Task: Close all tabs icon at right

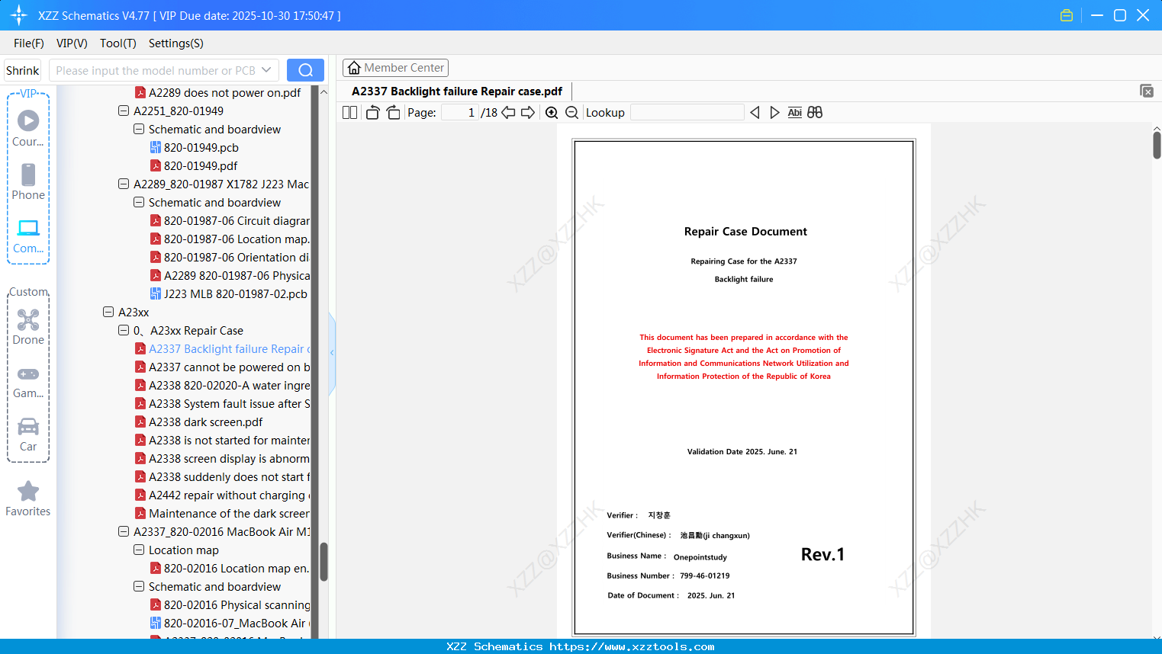Action: coord(1147,91)
